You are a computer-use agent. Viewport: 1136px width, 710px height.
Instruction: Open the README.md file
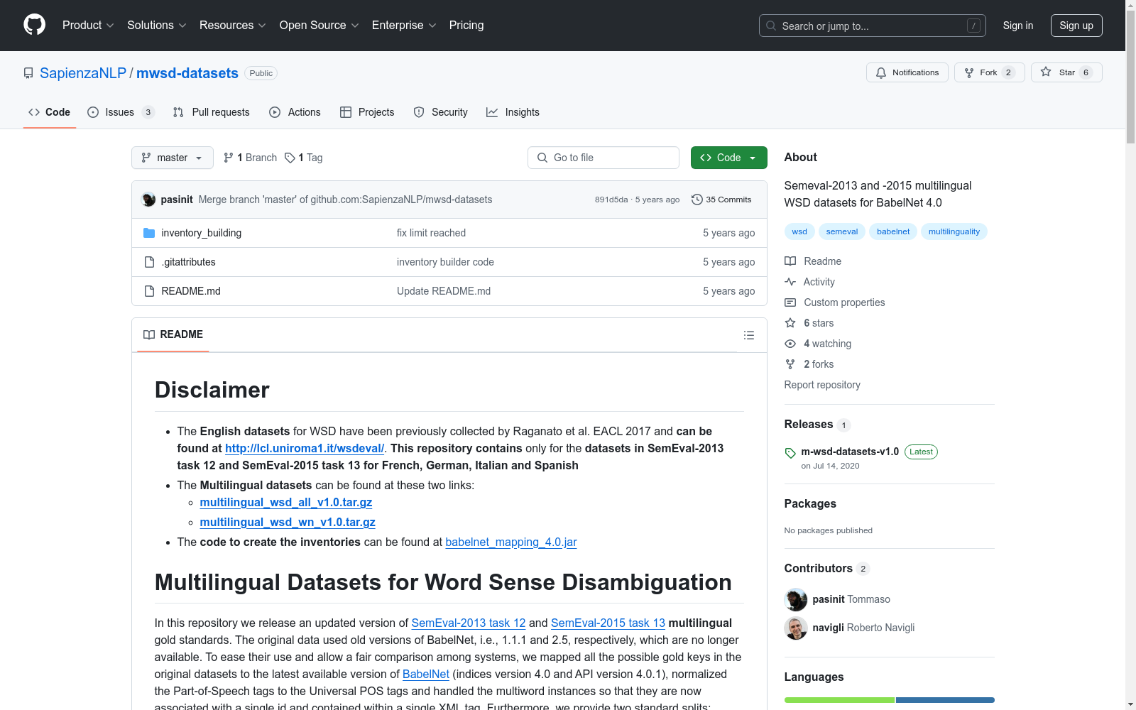[x=191, y=291]
